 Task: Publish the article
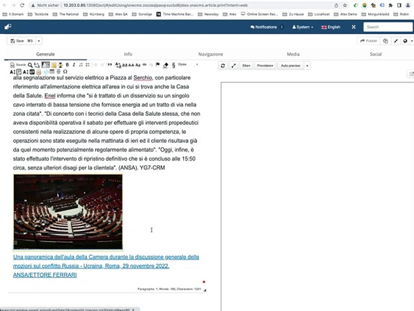[369, 41]
